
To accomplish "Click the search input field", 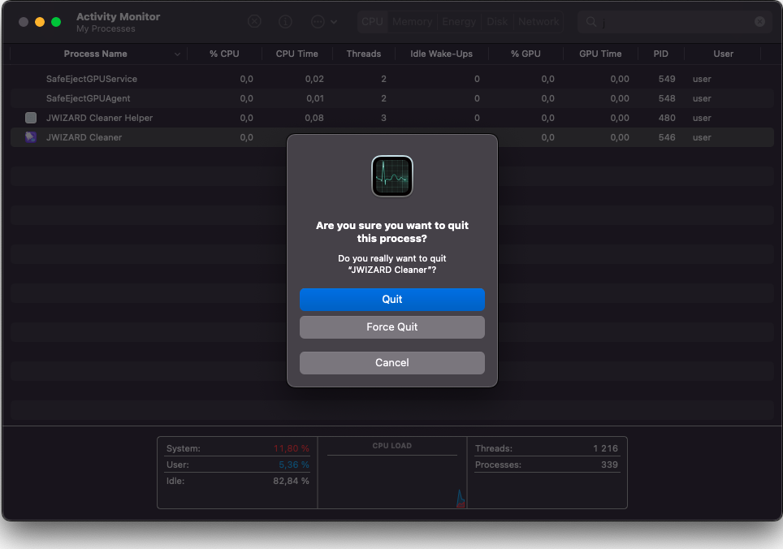I will coord(674,22).
